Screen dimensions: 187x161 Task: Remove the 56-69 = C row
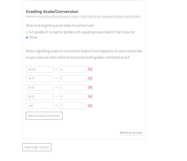[90, 87]
